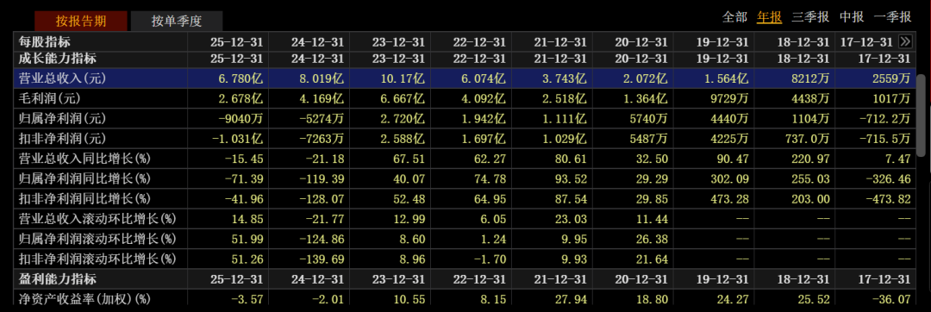Click the 盈利能力指标 section header
This screenshot has height=312, width=931.
point(58,278)
